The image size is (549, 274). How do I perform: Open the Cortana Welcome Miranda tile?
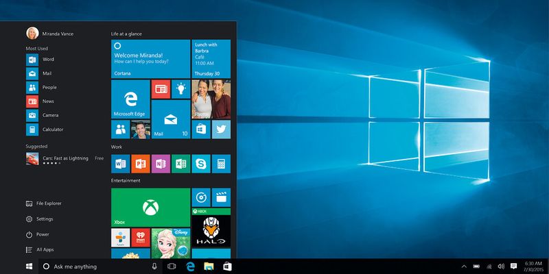coord(151,59)
